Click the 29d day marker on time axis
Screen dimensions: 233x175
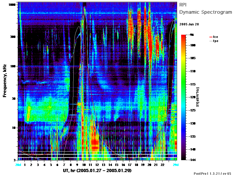[x=176, y=165]
